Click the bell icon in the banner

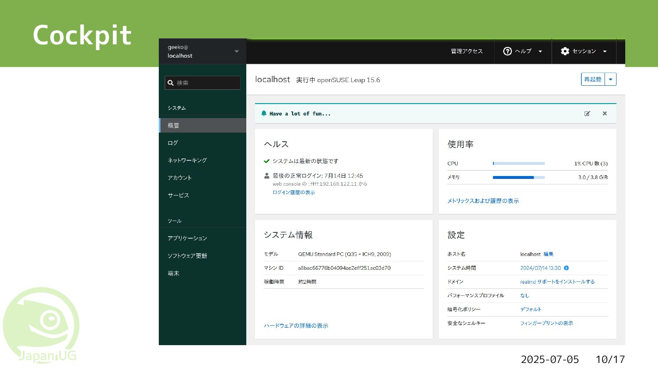coord(264,113)
